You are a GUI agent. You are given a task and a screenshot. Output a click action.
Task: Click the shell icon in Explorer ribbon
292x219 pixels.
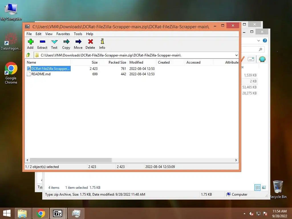[262, 59]
